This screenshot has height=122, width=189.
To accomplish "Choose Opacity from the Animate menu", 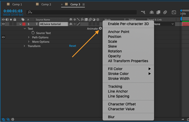I will point(114,56).
